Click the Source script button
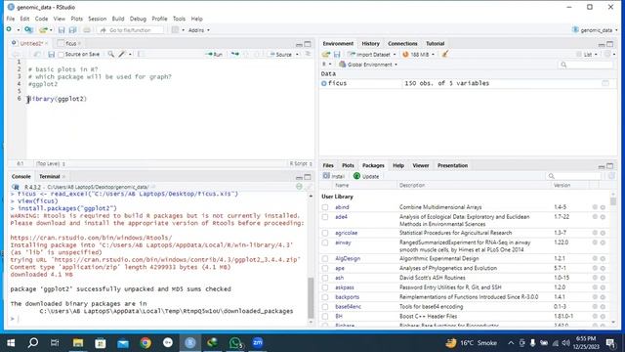The width and height of the screenshot is (625, 352). click(x=281, y=55)
